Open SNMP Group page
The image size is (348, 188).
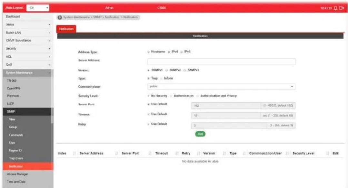(x=13, y=127)
